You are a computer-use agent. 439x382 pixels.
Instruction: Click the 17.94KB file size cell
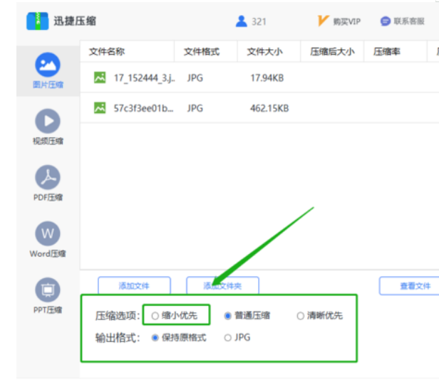point(267,78)
